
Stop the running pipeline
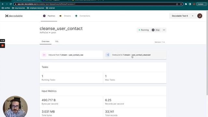156,30
